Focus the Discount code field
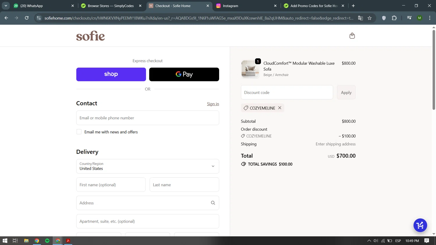 click(x=287, y=92)
